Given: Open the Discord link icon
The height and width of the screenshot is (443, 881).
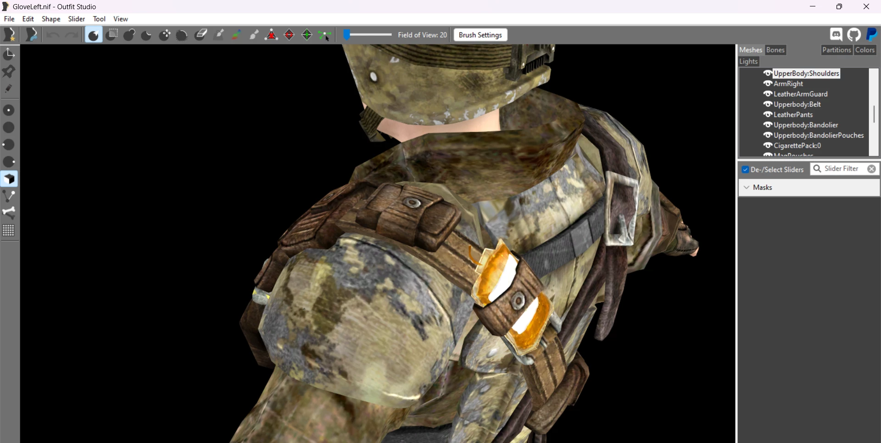Looking at the screenshot, I should click(836, 35).
